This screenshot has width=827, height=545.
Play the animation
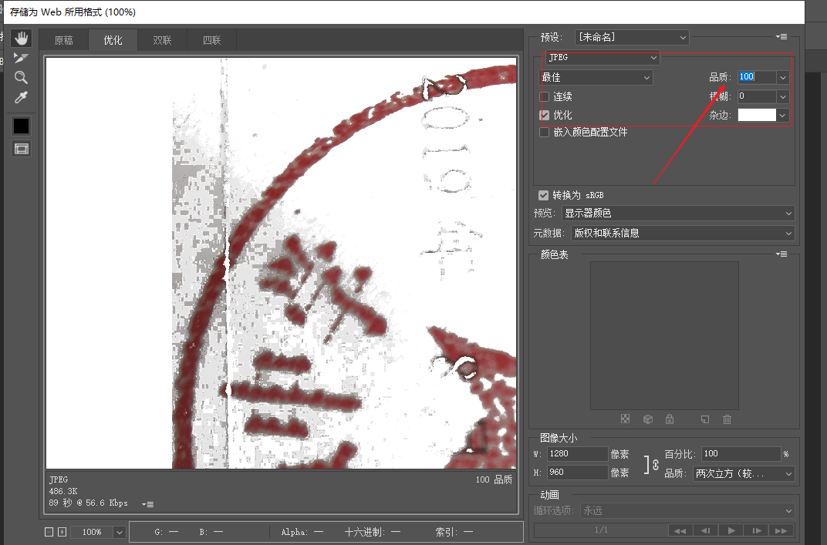pos(731,531)
